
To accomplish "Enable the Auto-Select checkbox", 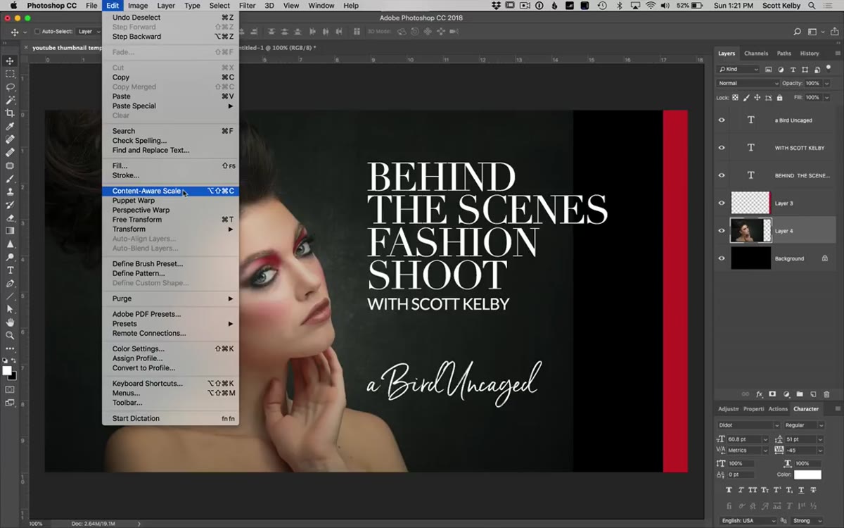I will 37,32.
